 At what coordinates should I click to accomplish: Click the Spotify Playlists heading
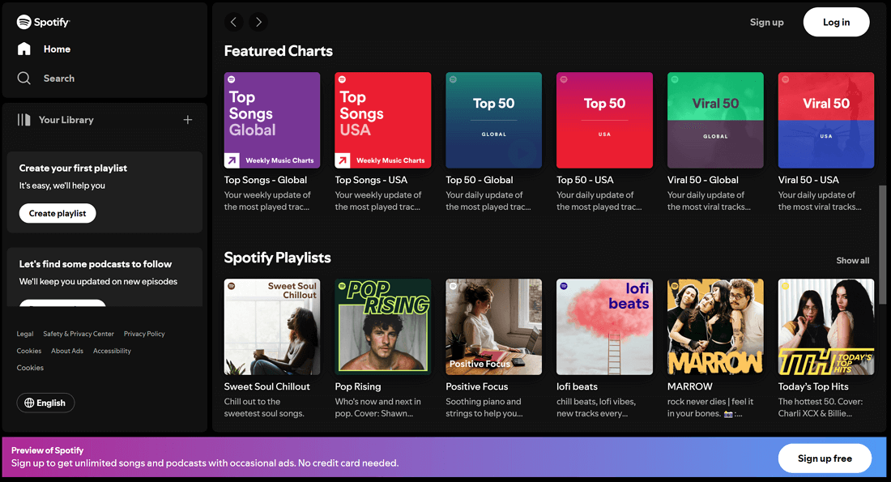[x=277, y=258]
